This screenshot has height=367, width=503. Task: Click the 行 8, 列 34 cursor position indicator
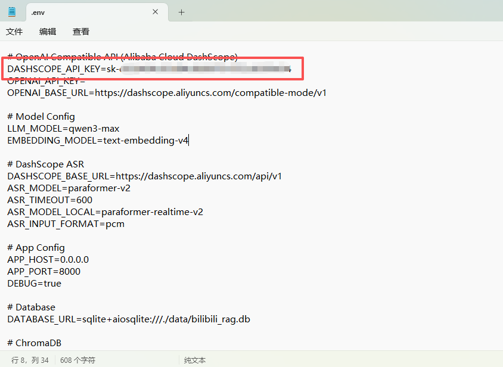click(30, 360)
